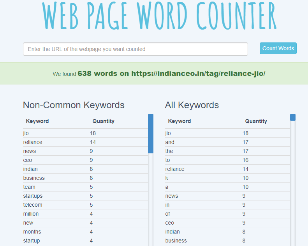Select the 'and' keyword row
308x246 pixels.
[227, 142]
